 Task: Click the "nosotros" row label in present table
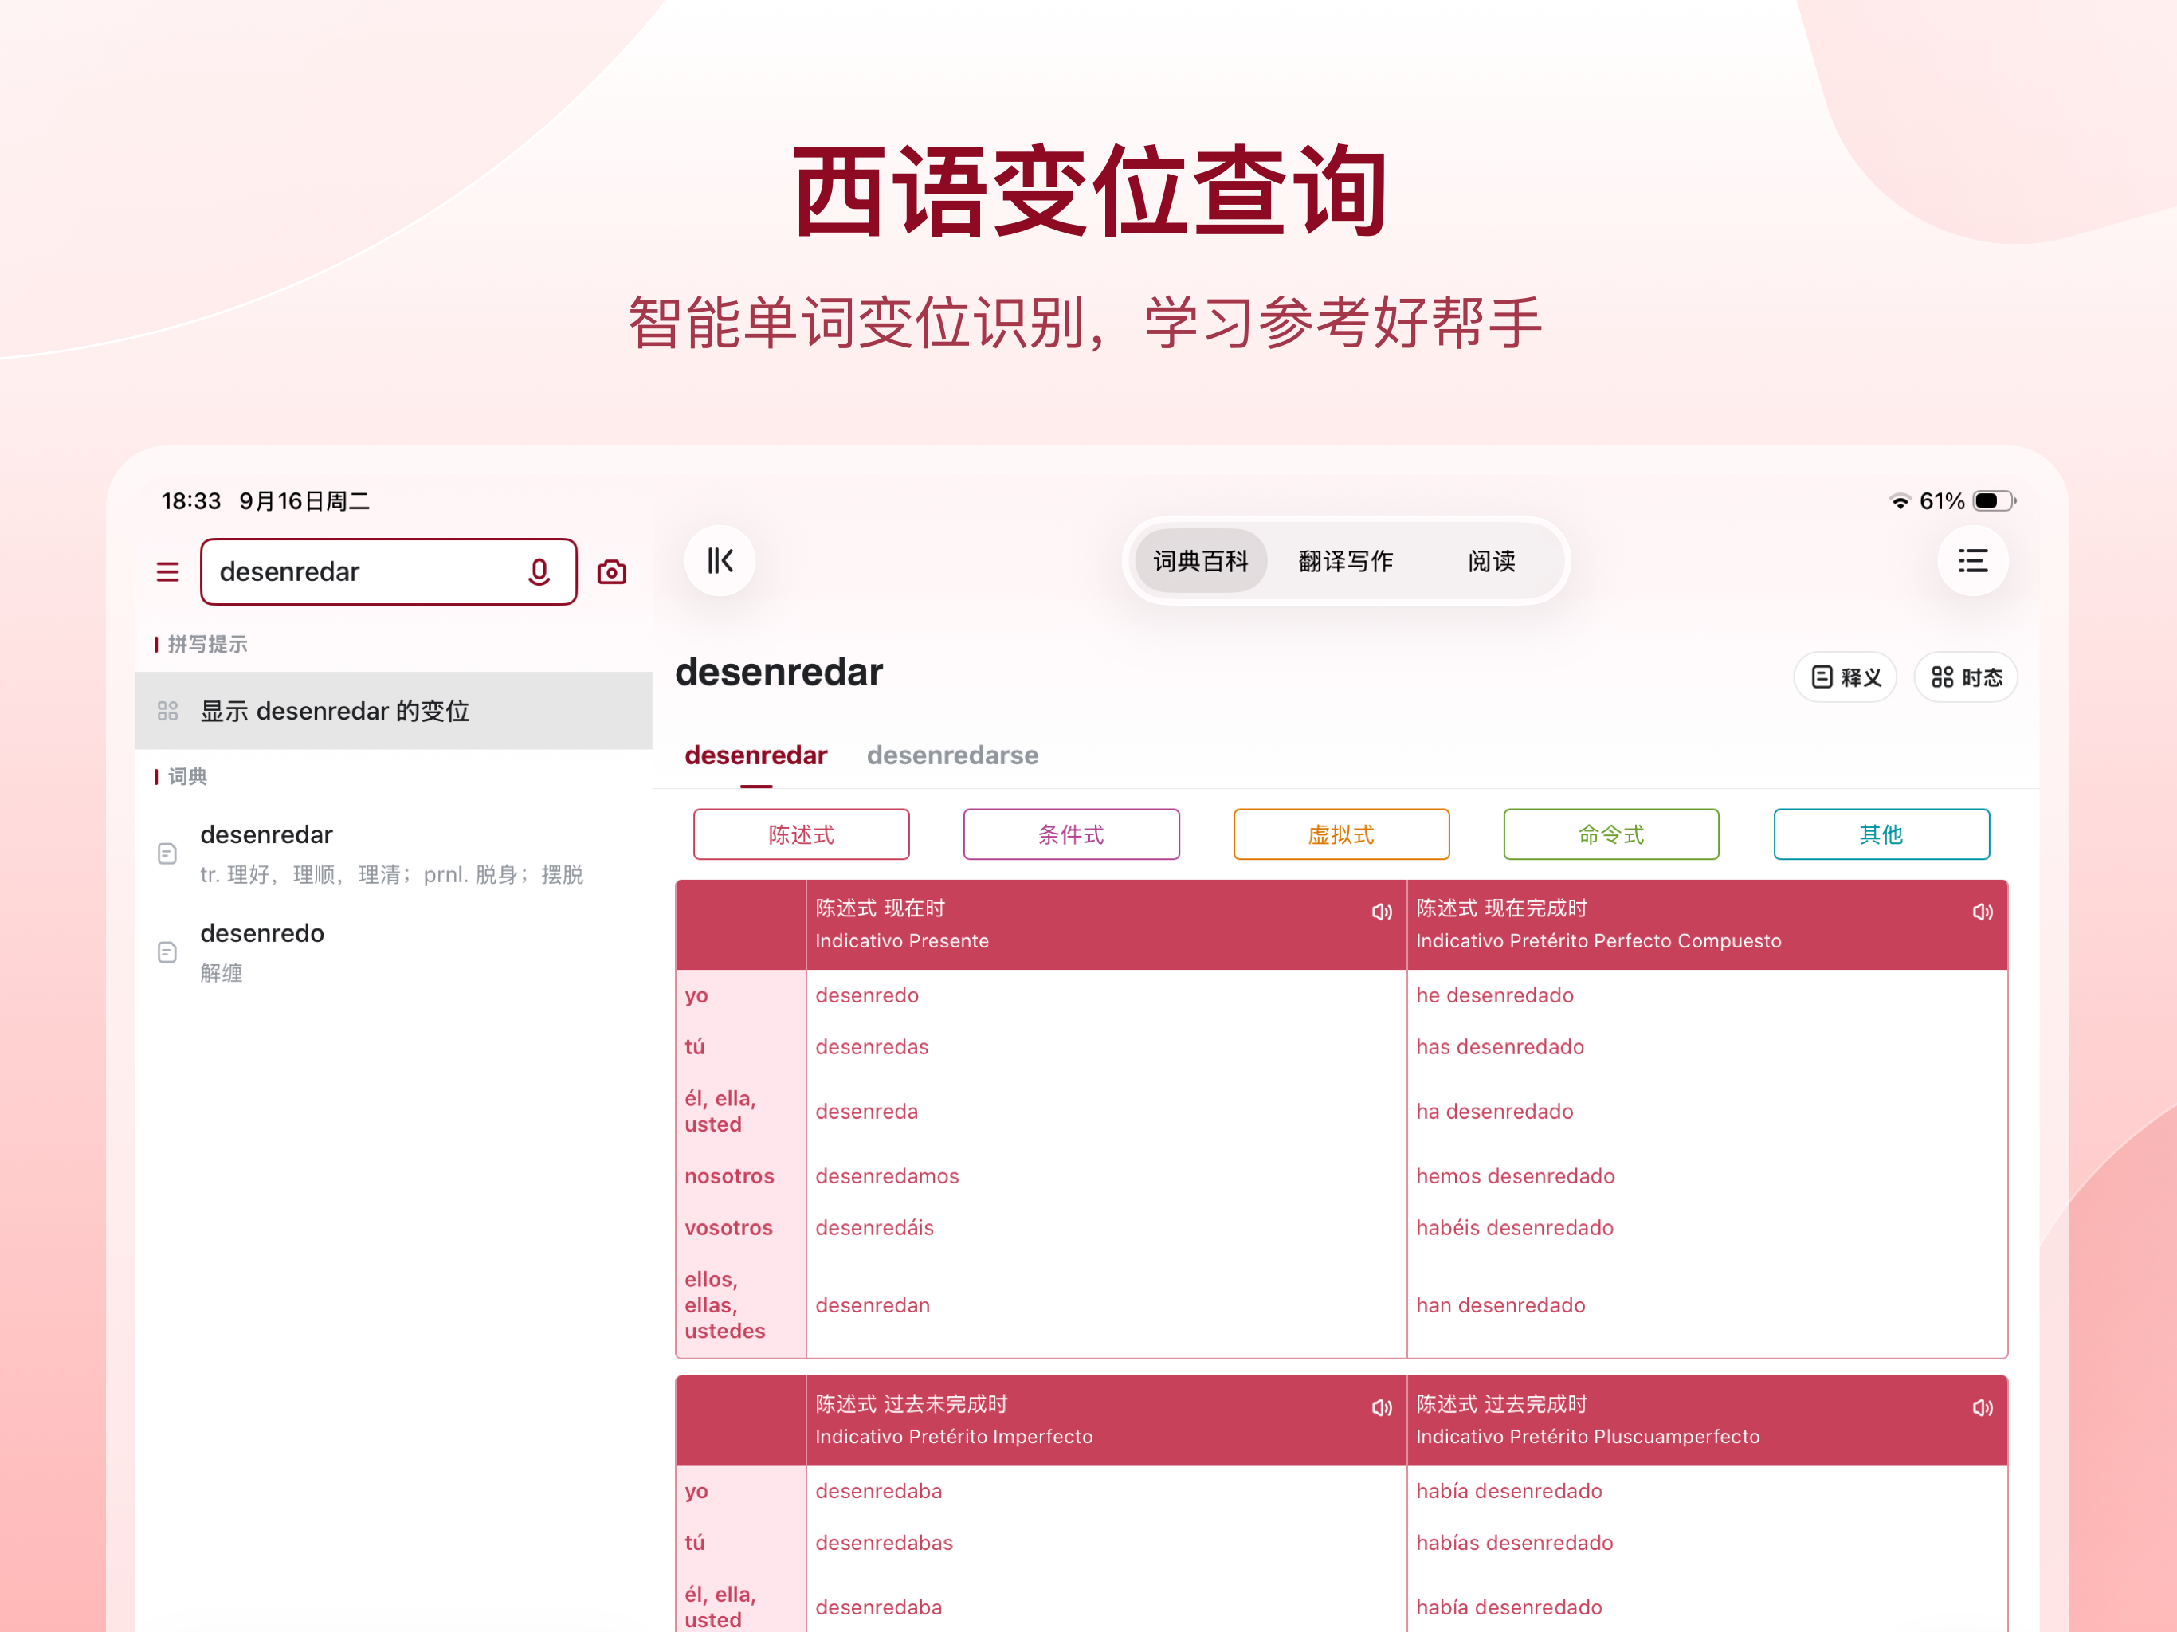click(729, 1176)
